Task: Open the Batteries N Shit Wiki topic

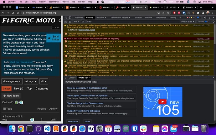Action: click(x=13, y=118)
